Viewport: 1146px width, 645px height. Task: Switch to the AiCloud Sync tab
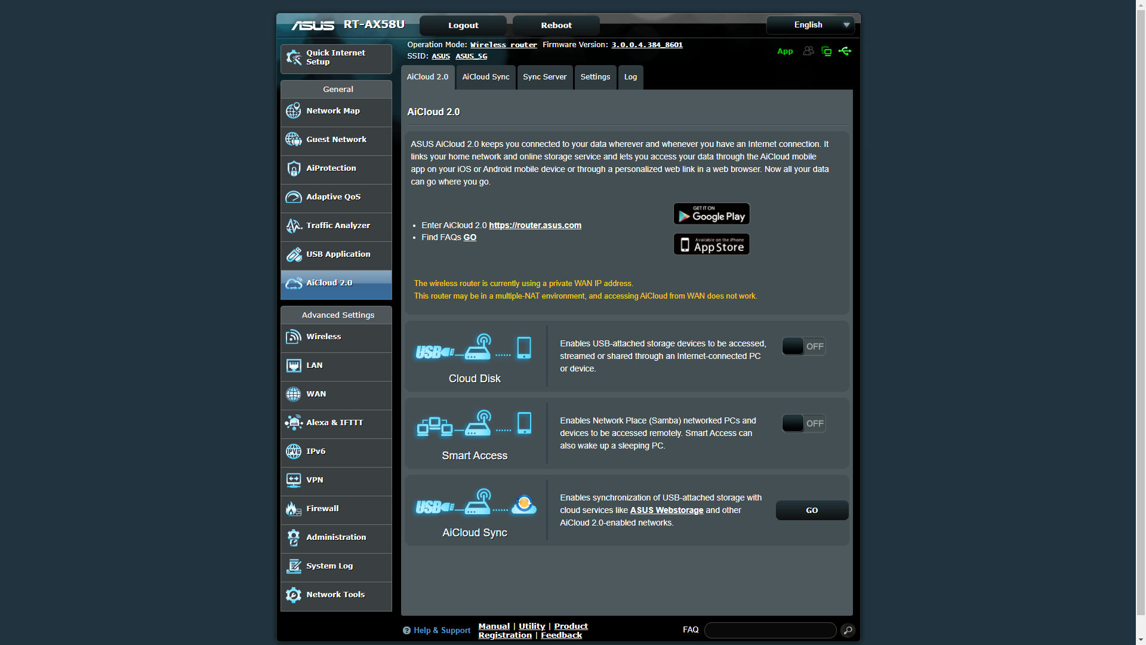pyautogui.click(x=485, y=77)
